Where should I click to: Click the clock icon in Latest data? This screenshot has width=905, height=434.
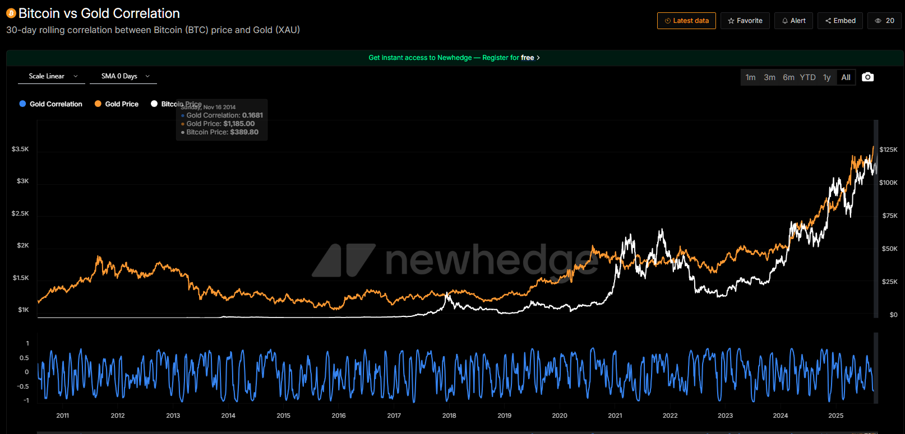click(668, 21)
